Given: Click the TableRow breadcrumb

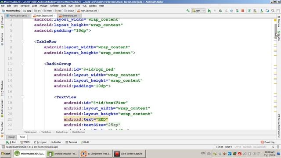Looking at the screenshot, I should 46,132.
